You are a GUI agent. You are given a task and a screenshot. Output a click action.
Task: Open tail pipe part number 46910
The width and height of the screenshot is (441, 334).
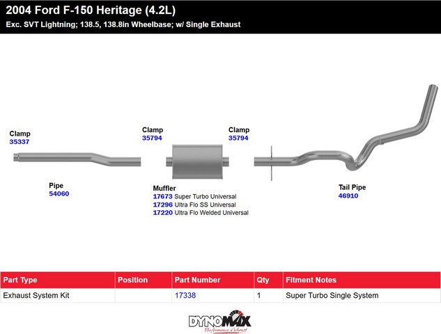point(348,196)
